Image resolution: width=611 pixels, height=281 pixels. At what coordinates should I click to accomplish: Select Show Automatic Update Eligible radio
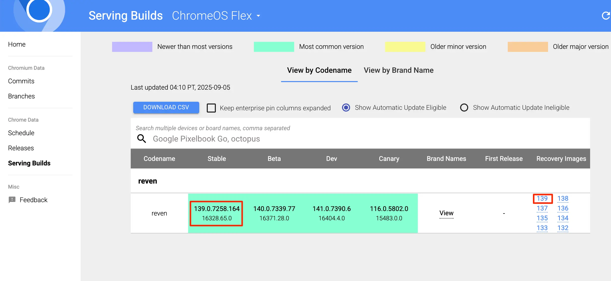346,108
